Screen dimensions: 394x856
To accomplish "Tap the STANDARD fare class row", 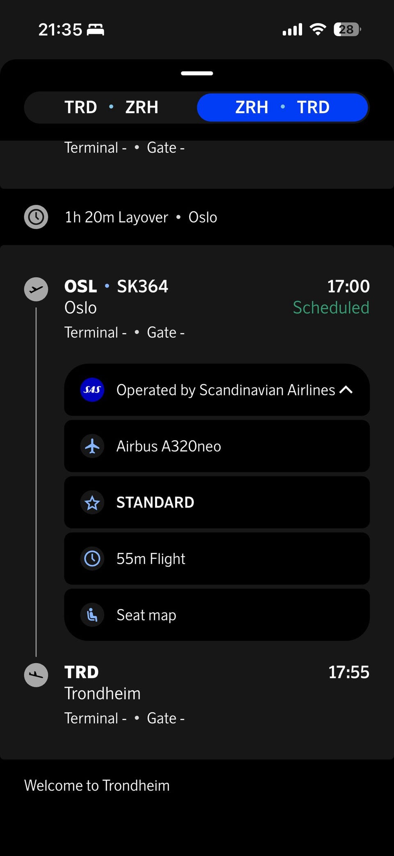I will [217, 502].
